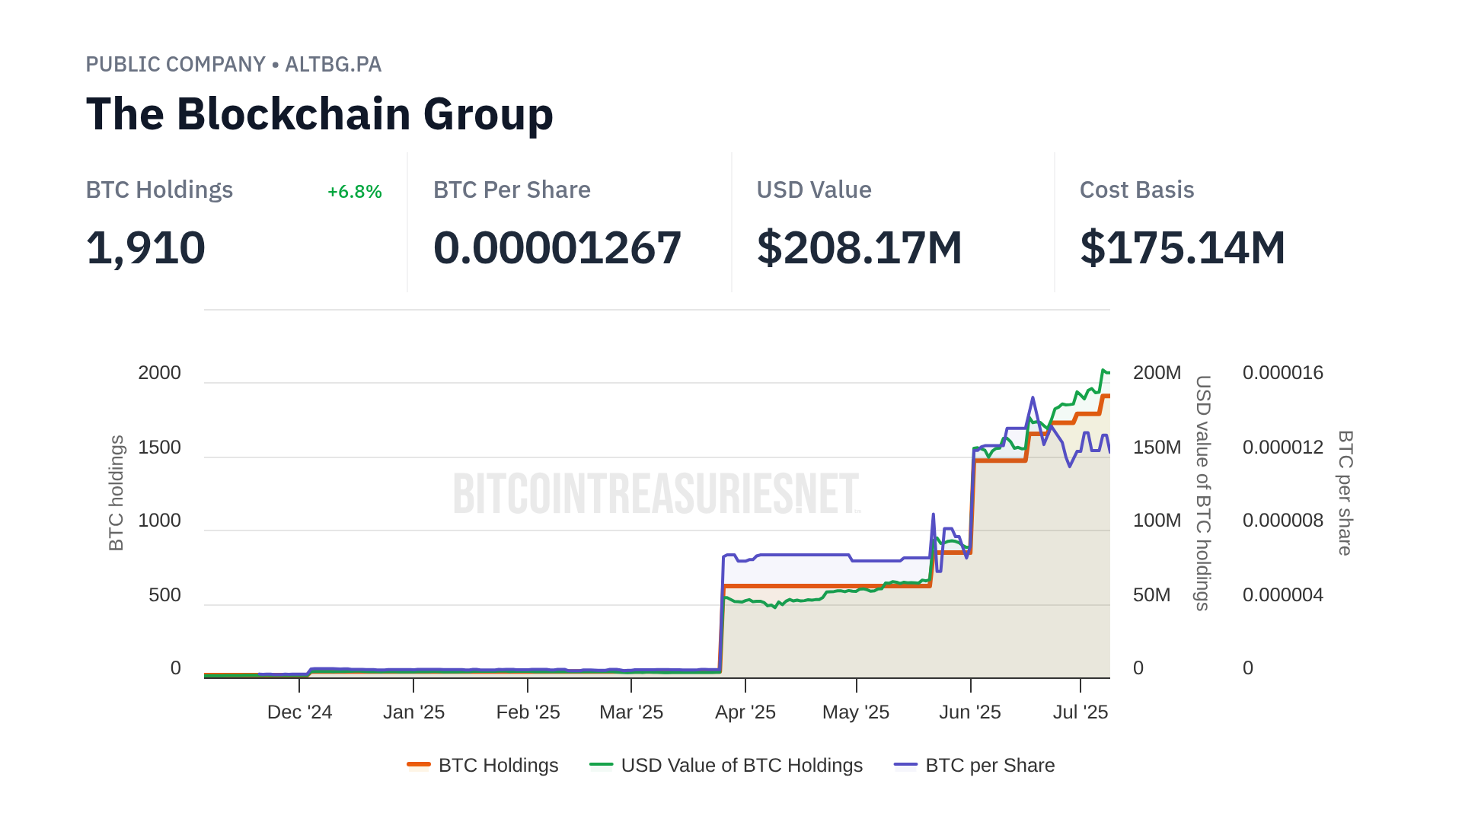Toggle the BTC per Share legend series
1462x822 pixels.
(x=990, y=765)
